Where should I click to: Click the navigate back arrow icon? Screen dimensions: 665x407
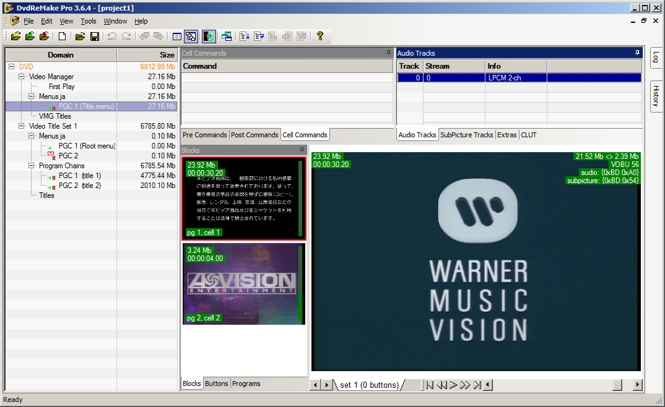pos(144,36)
